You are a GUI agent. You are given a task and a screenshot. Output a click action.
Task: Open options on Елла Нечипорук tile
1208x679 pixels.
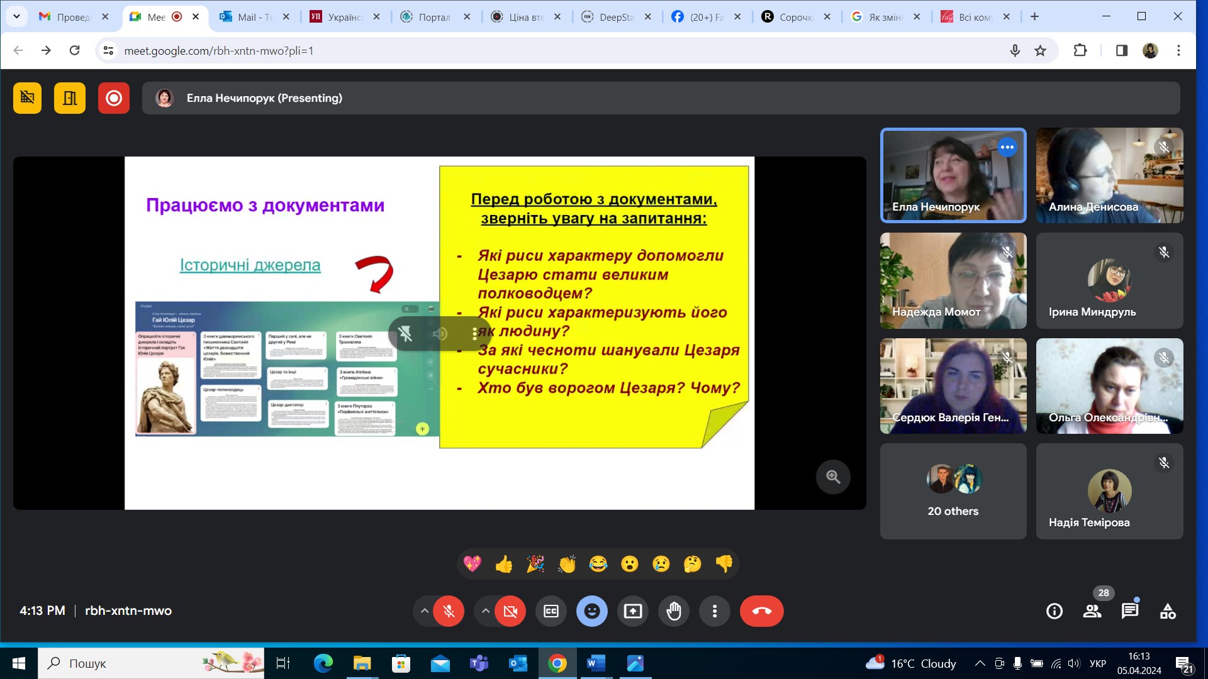(x=1007, y=147)
